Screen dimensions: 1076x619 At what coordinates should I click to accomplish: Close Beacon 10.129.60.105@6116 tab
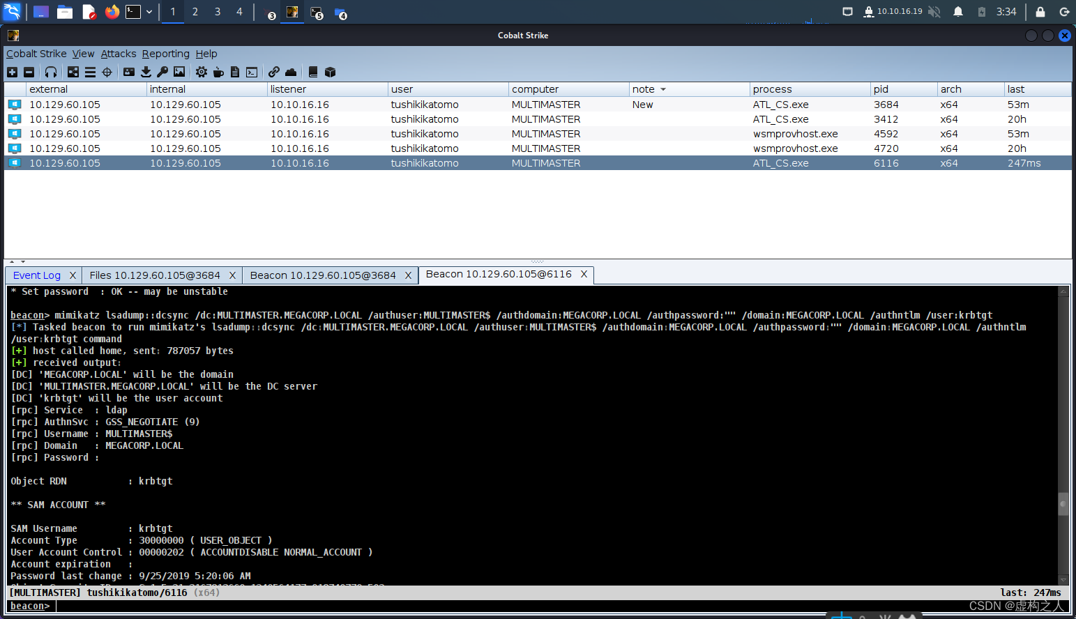pos(584,274)
